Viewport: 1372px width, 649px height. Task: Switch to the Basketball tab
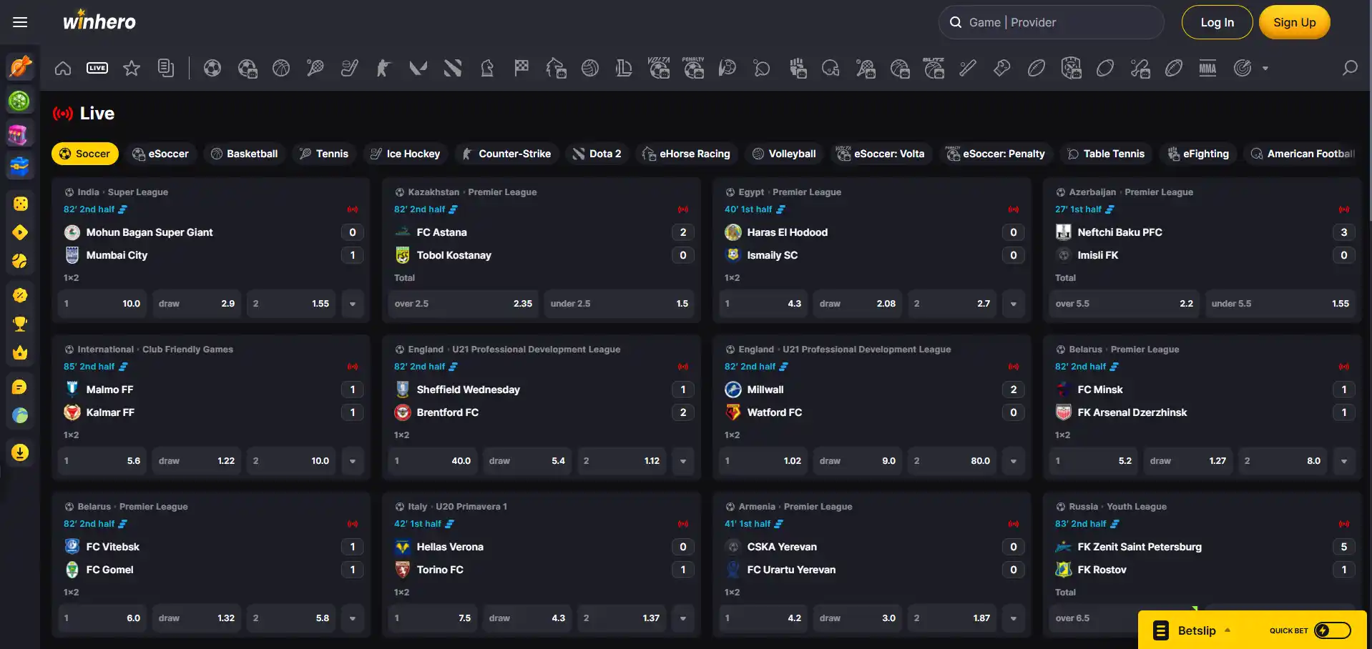245,154
